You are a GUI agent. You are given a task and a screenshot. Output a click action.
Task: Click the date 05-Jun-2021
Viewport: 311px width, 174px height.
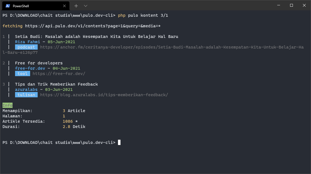point(61,42)
